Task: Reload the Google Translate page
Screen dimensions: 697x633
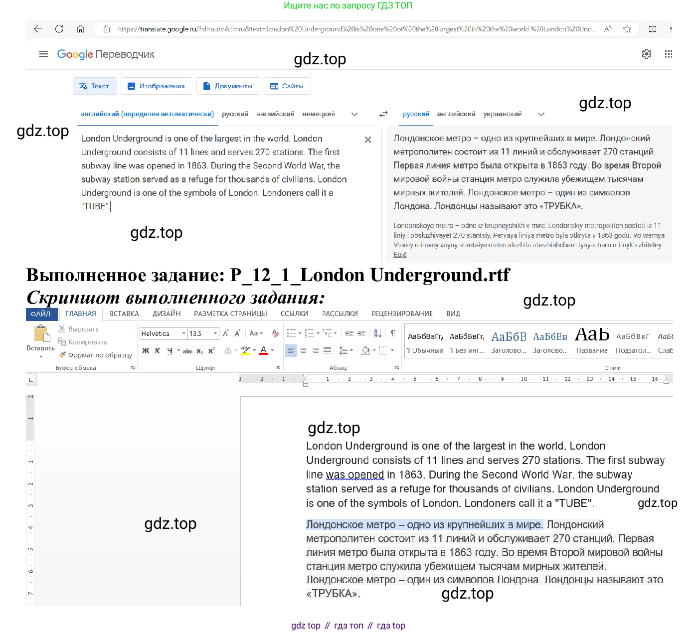Action: (59, 29)
